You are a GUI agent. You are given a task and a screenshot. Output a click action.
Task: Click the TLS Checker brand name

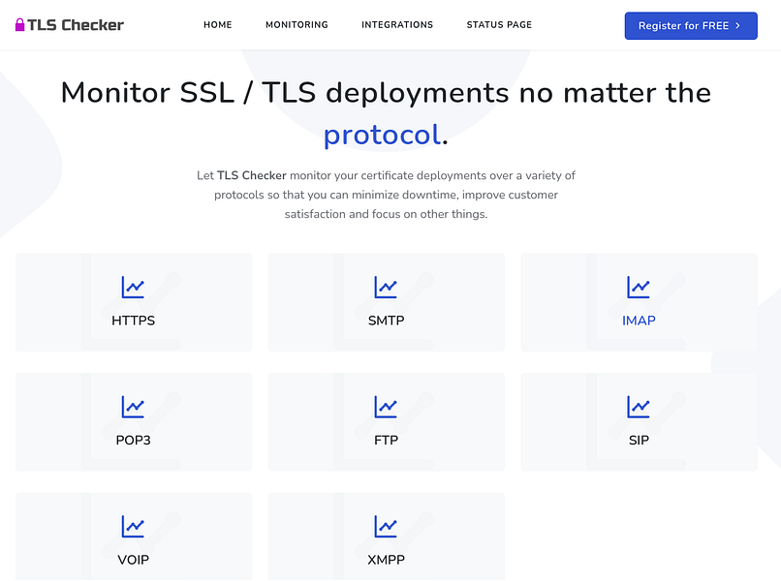click(76, 25)
